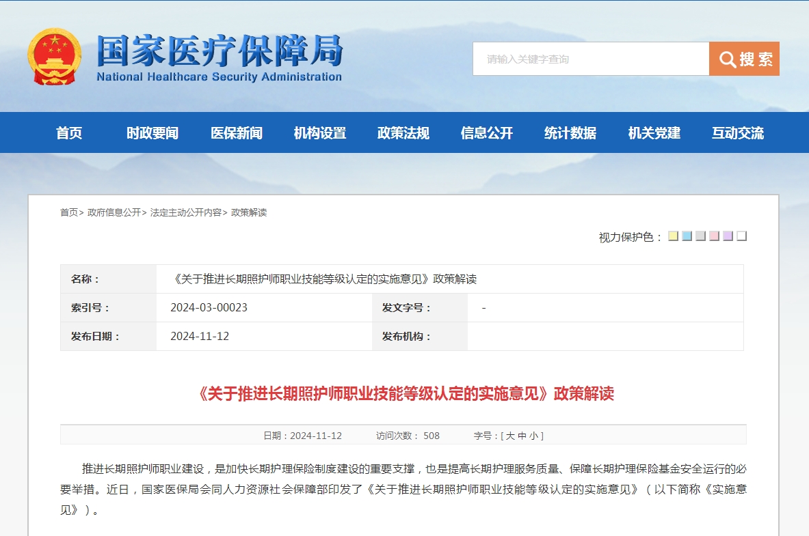The height and width of the screenshot is (536, 809).
Task: Go to 时政要闻 in navigation bar
Action: tap(152, 133)
